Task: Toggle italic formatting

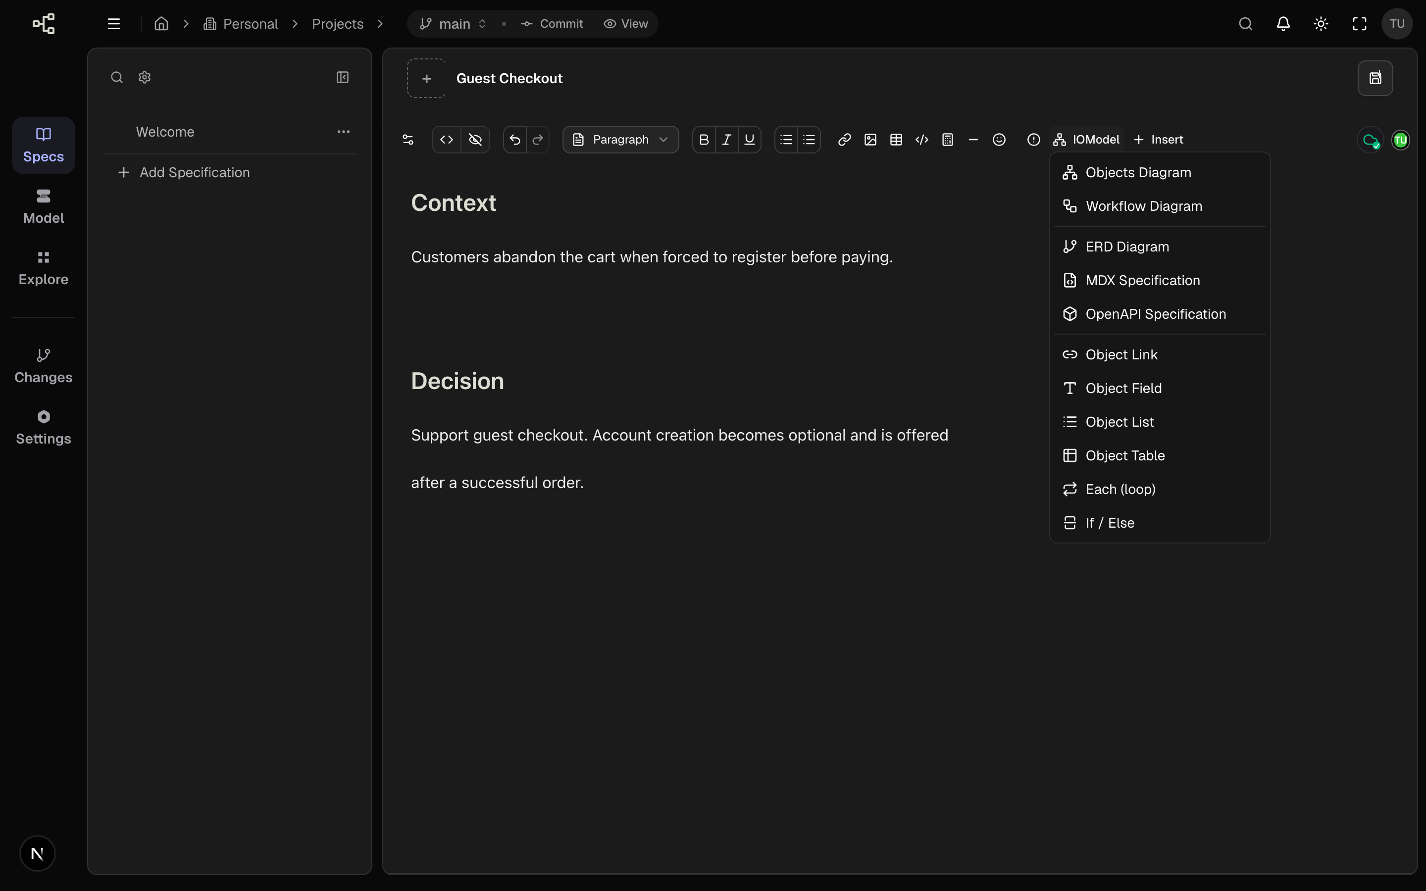Action: pyautogui.click(x=726, y=140)
